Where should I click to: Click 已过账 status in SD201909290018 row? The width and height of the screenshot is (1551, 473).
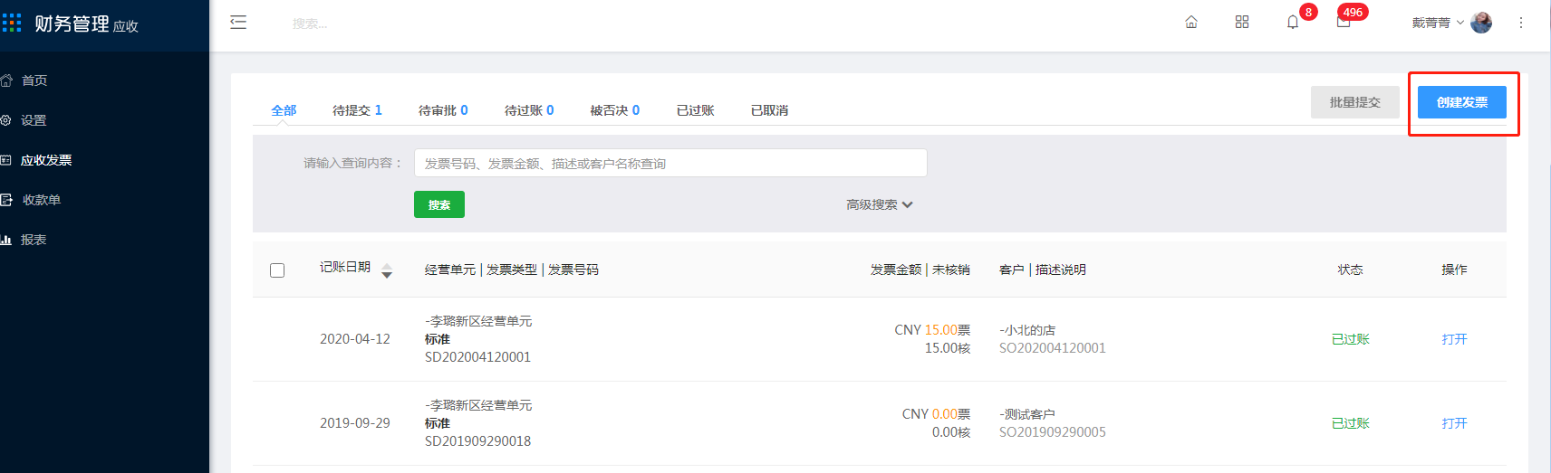pos(1351,423)
